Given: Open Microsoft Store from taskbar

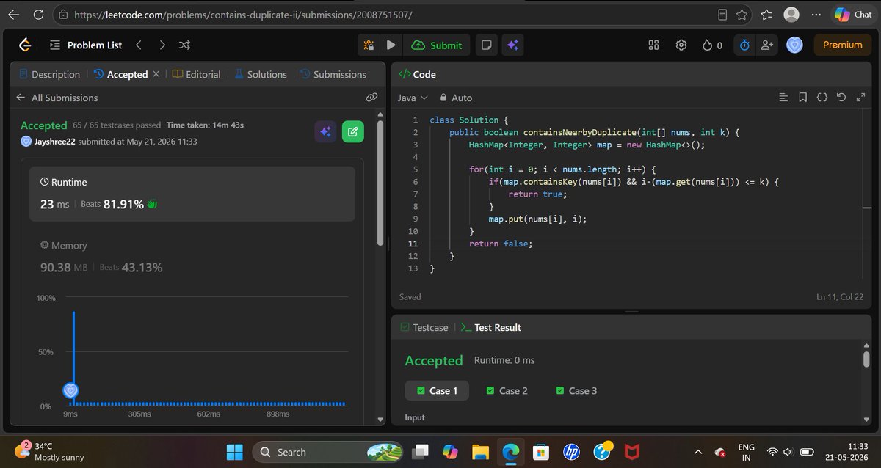Looking at the screenshot, I should 541,452.
